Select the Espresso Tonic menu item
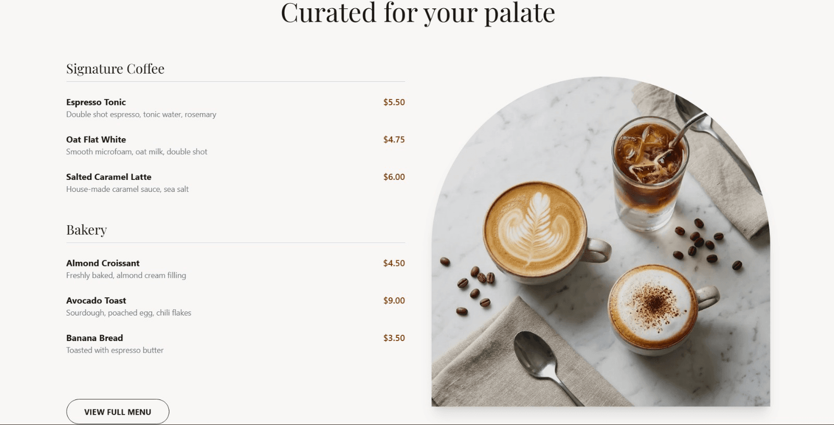This screenshot has height=425, width=834. tap(96, 102)
